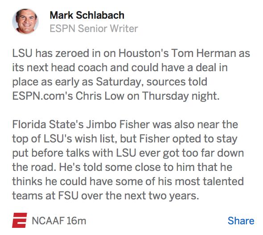Click the author name Mark Schlabach
The image size is (263, 235).
87,15
